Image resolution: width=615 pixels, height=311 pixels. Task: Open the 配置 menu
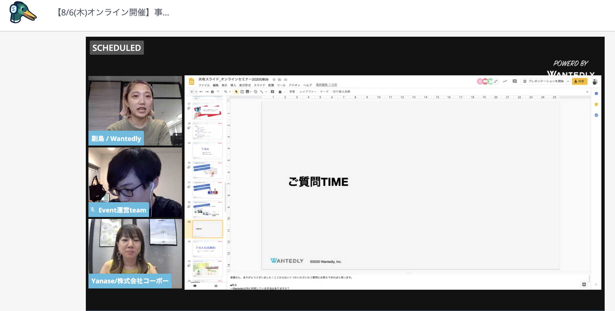271,85
